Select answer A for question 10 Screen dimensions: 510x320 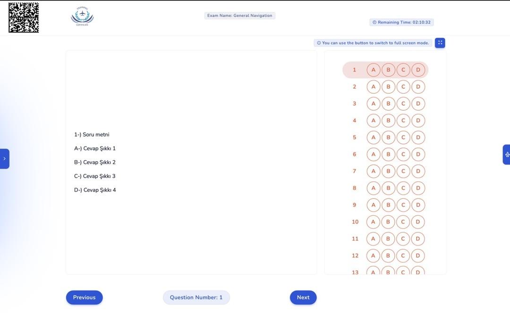pyautogui.click(x=373, y=222)
